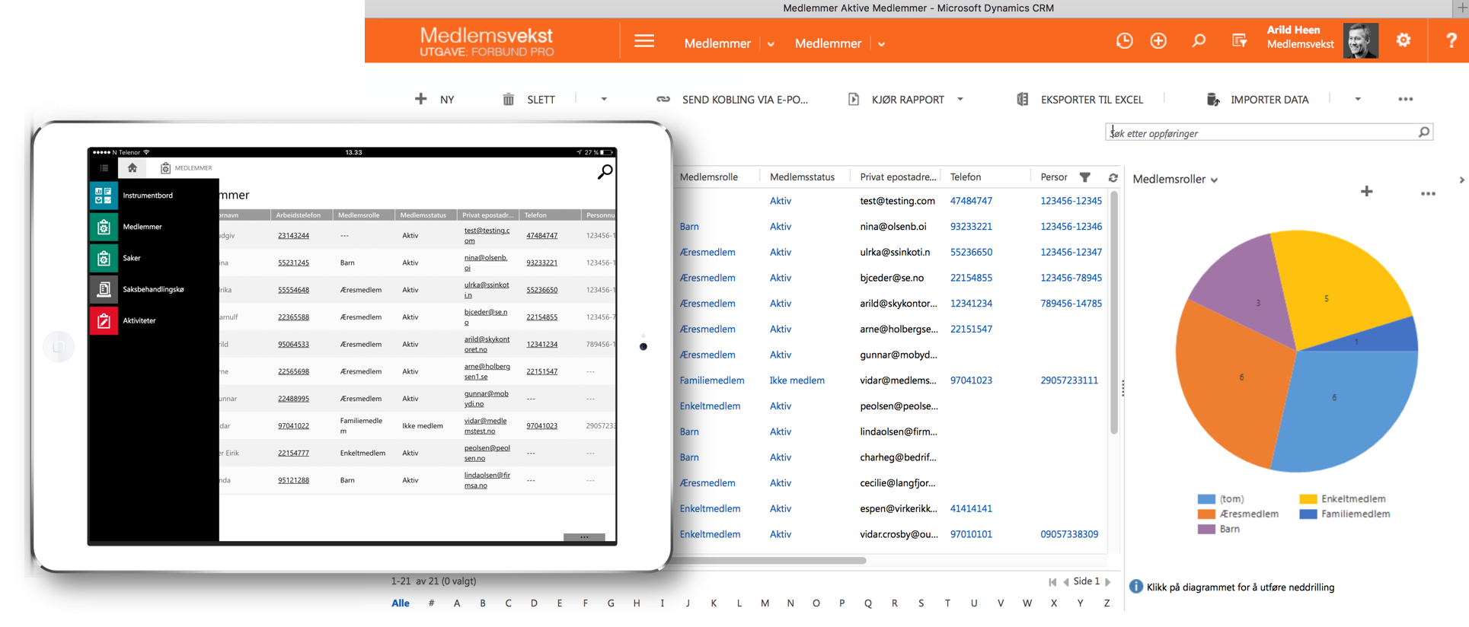Image resolution: width=1469 pixels, height=627 pixels.
Task: Click the NY plus icon to add member
Action: [420, 99]
